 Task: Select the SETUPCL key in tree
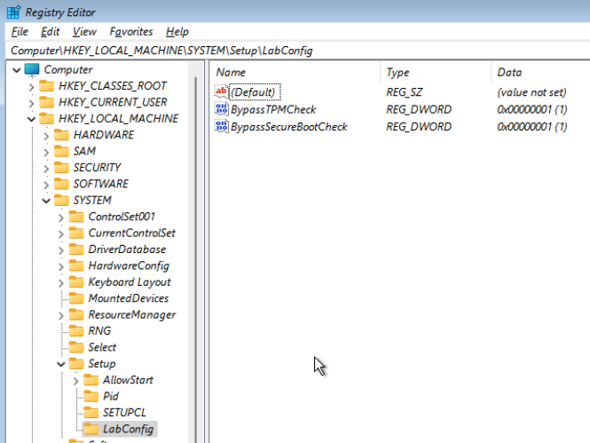tap(124, 413)
